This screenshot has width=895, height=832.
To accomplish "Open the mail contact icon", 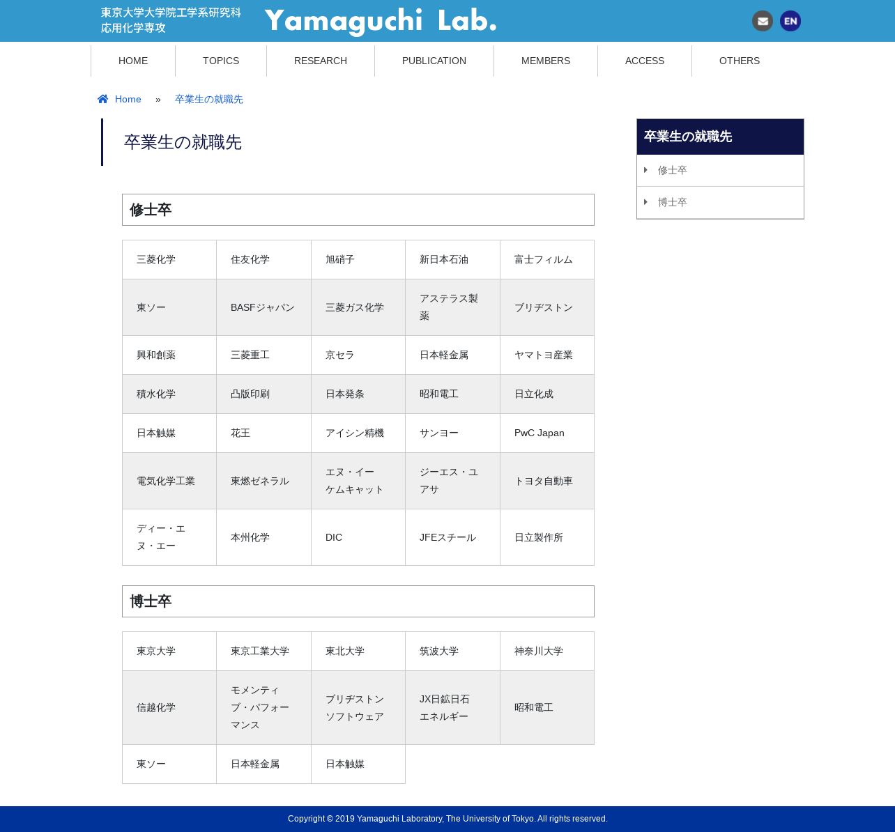I will (763, 21).
